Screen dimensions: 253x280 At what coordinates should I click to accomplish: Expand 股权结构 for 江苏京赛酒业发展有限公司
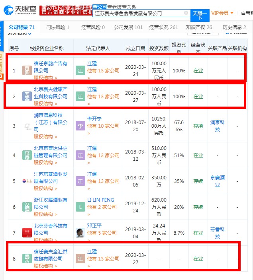coord(45,189)
